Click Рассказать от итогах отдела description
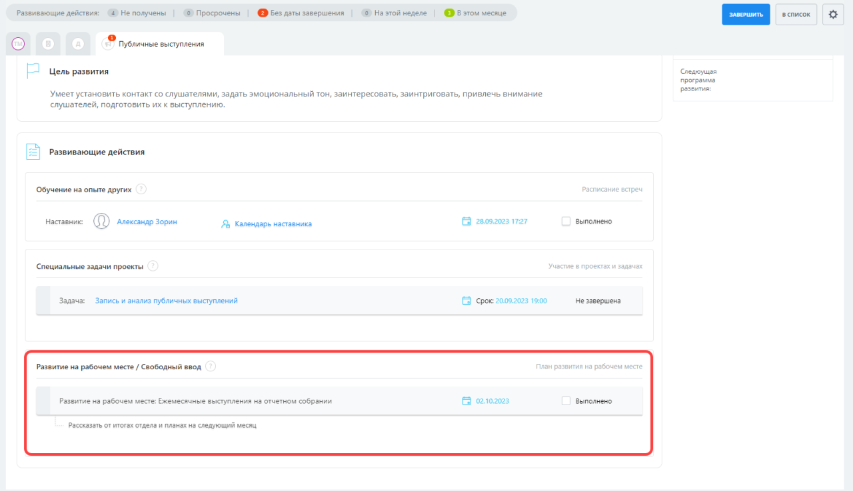Image resolution: width=853 pixels, height=491 pixels. point(162,424)
